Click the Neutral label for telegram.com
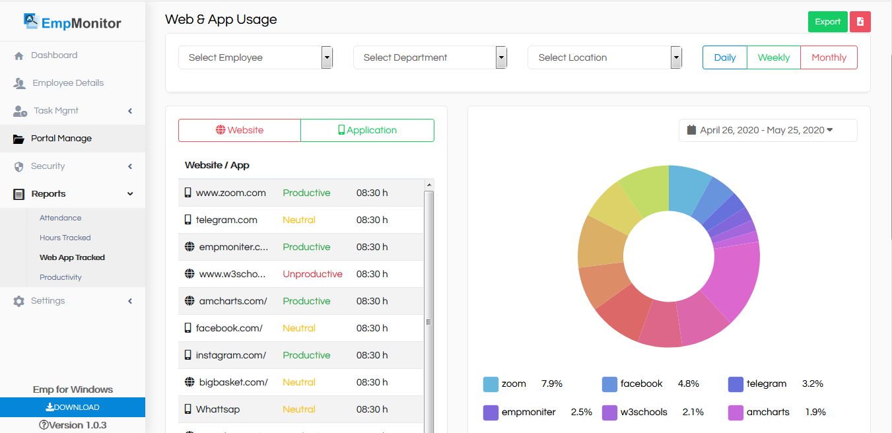 299,220
